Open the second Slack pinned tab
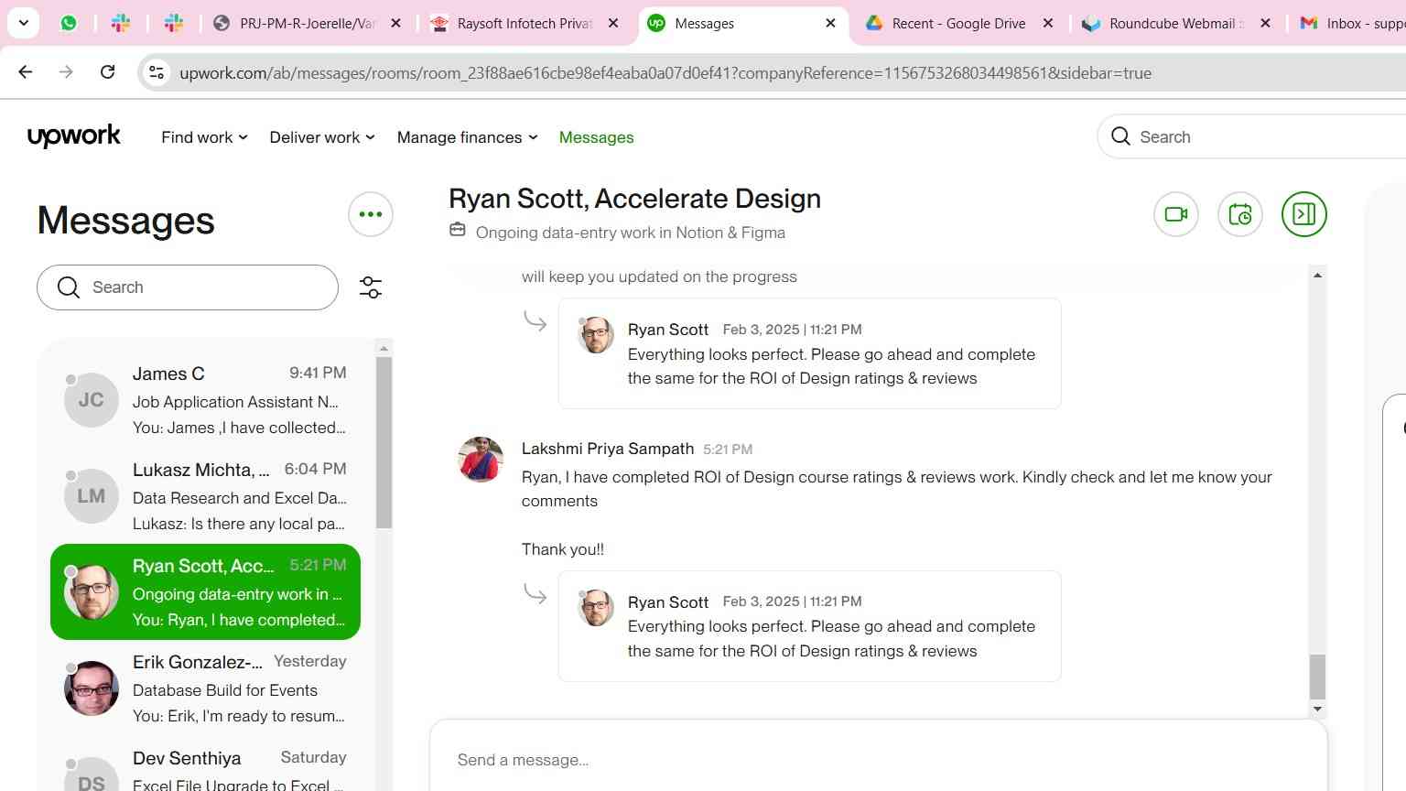This screenshot has height=791, width=1406. [x=174, y=23]
